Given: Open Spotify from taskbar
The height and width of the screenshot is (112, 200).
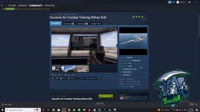Looking at the screenshot, I should 99,110.
